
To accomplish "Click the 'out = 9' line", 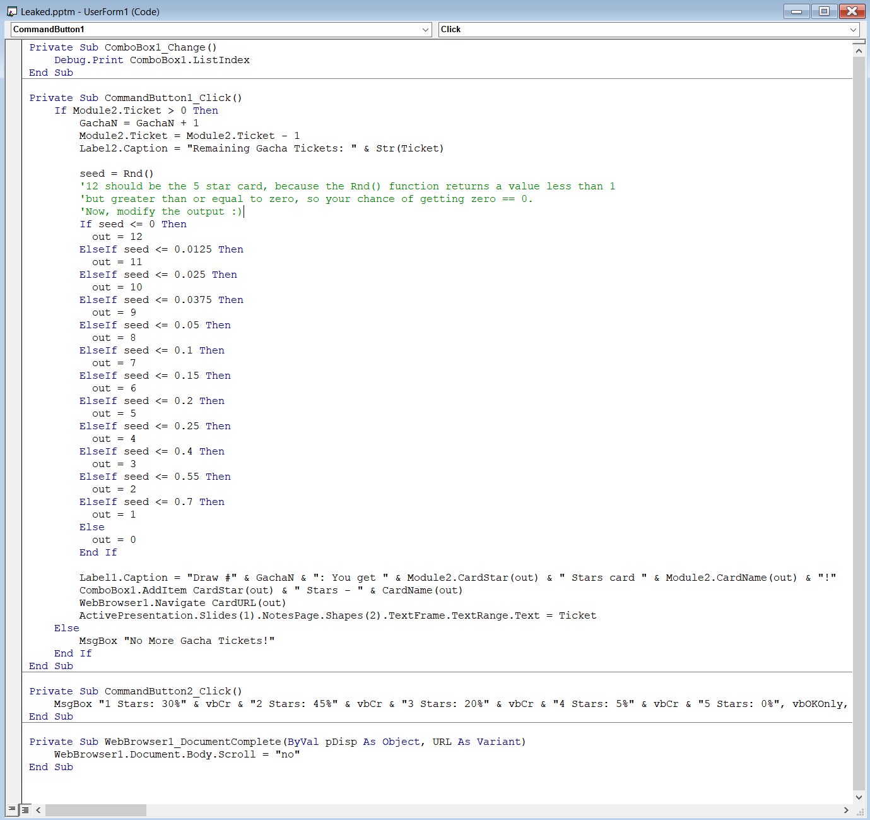I will pos(114,312).
